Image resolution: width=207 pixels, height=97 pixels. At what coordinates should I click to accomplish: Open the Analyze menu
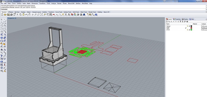click(54, 4)
